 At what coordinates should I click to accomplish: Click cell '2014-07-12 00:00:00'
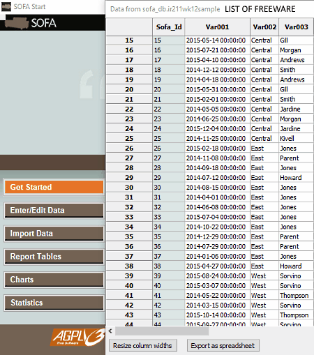[217, 178]
